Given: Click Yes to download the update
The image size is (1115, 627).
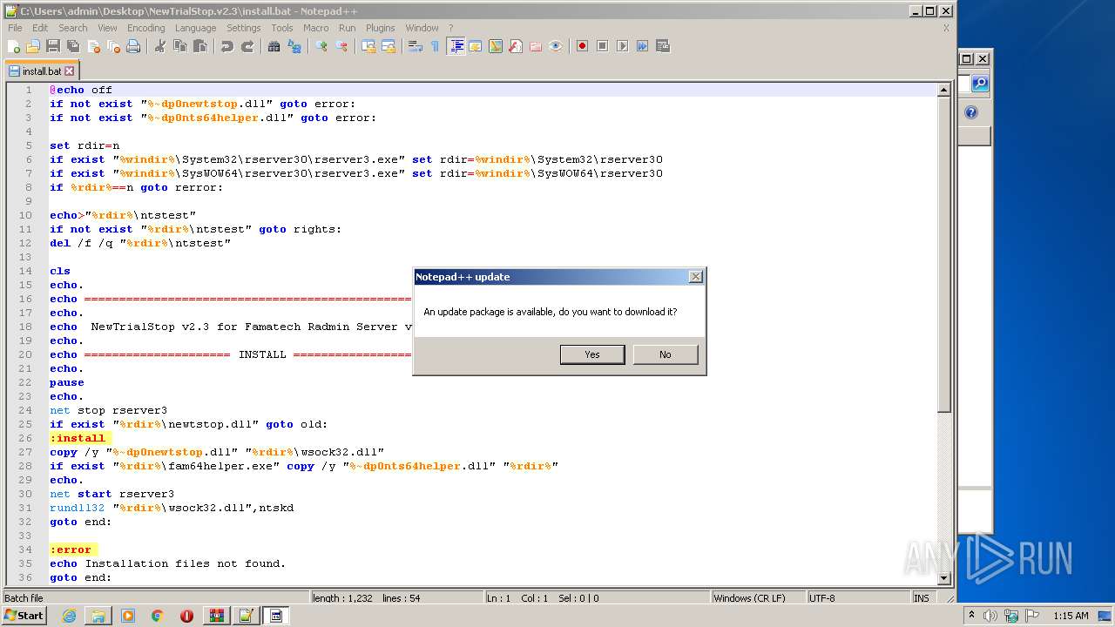Looking at the screenshot, I should pos(592,354).
